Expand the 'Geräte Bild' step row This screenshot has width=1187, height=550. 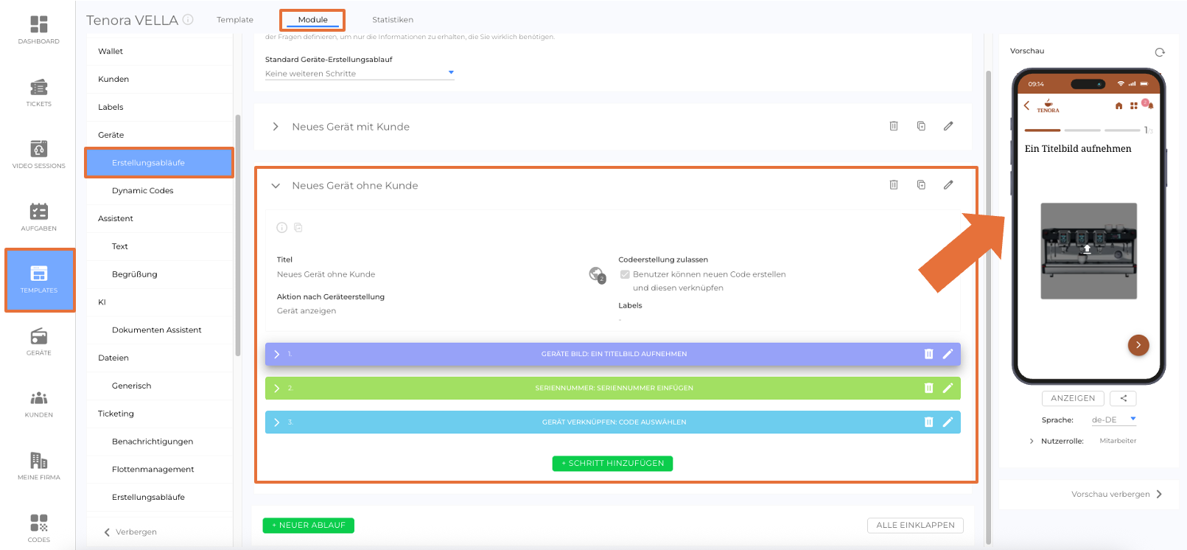point(277,354)
